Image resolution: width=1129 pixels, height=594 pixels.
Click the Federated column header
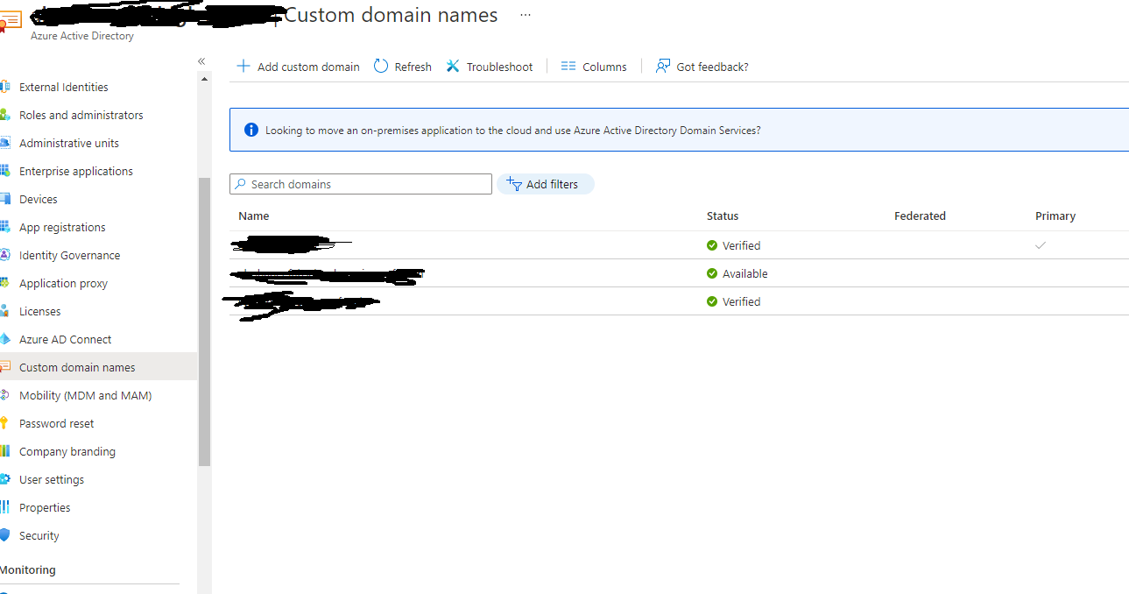pos(920,216)
